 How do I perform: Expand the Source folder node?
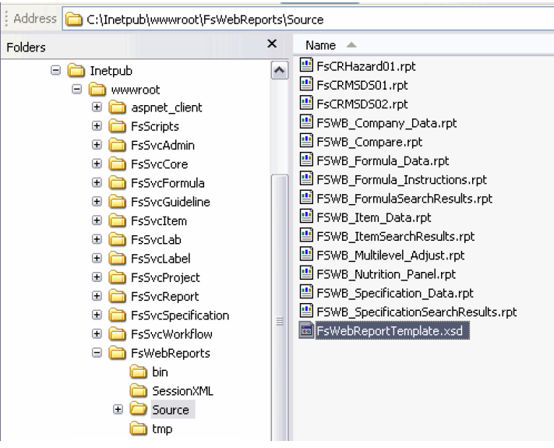pyautogui.click(x=118, y=410)
